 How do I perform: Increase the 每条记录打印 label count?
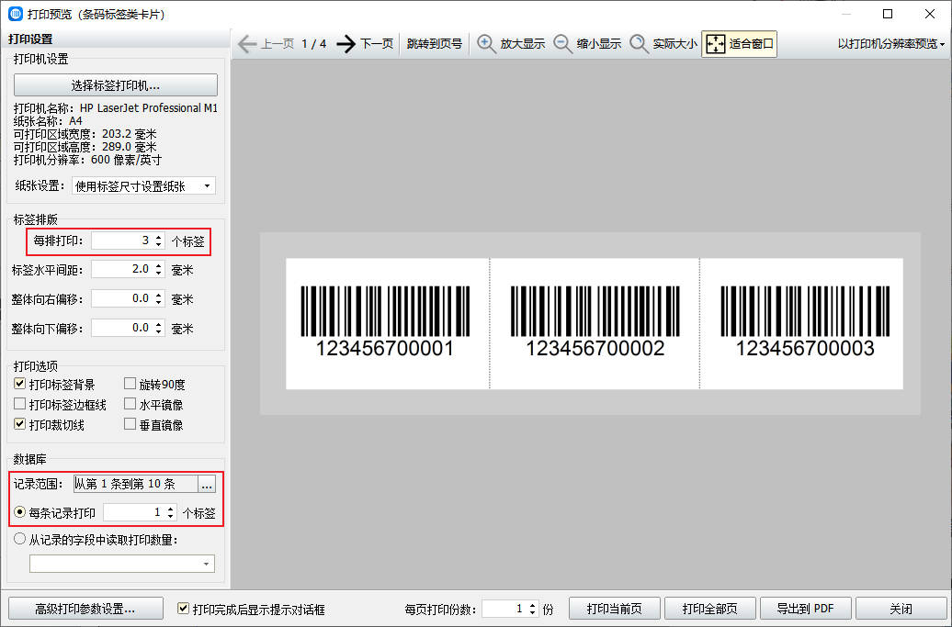click(x=171, y=509)
